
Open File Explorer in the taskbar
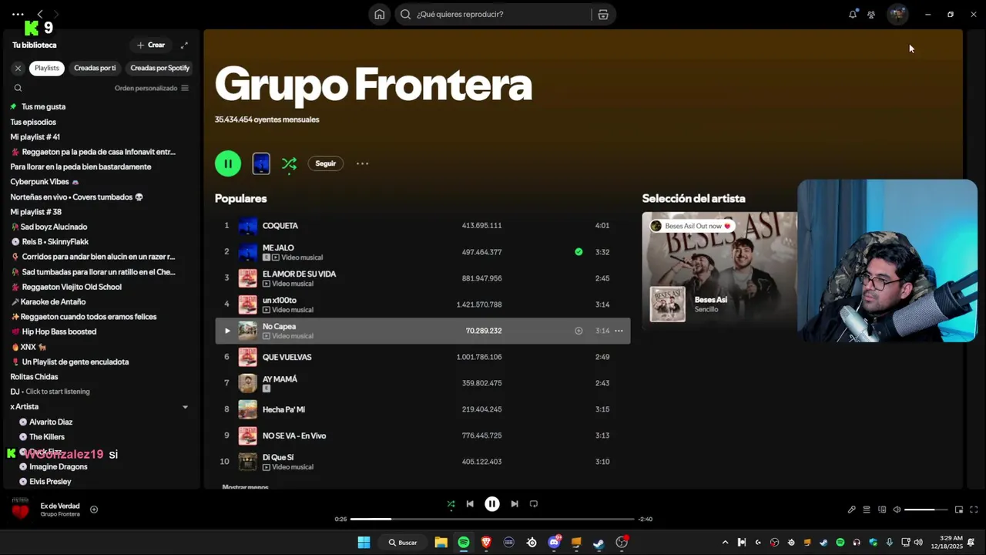click(x=441, y=543)
